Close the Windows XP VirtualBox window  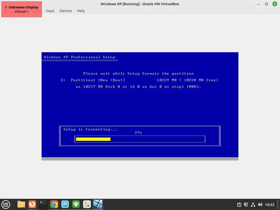click(x=275, y=4)
